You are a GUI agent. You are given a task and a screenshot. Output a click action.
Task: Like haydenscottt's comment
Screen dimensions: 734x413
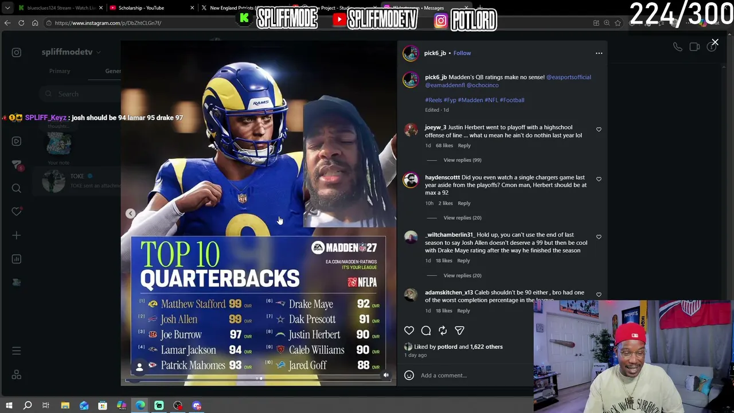click(x=599, y=180)
